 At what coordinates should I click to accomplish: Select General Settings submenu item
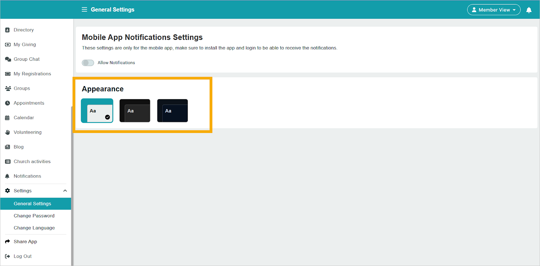(x=36, y=204)
